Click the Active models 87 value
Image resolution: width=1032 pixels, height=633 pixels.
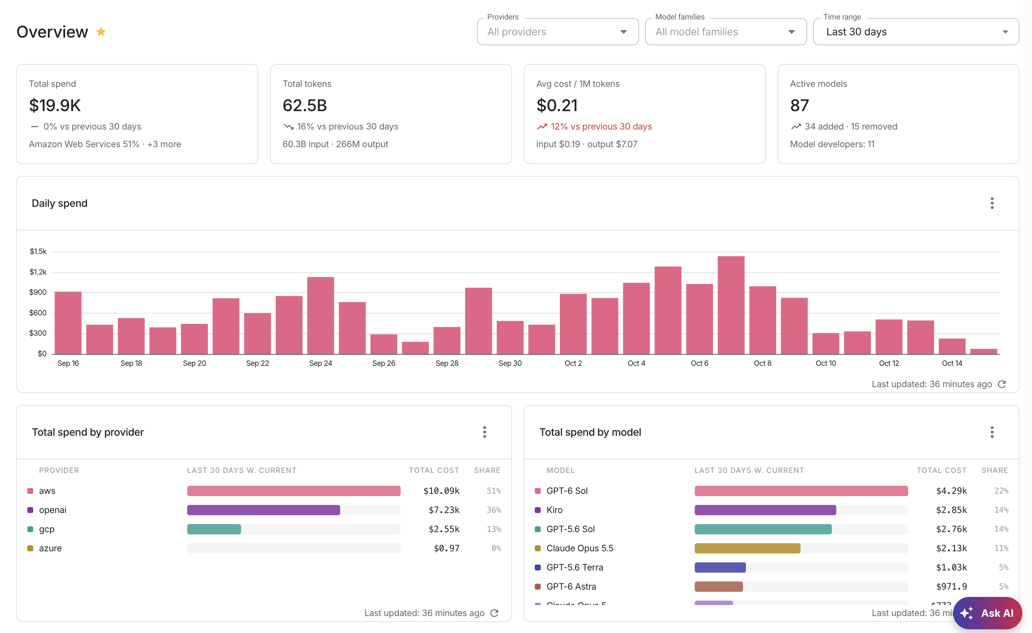[799, 106]
